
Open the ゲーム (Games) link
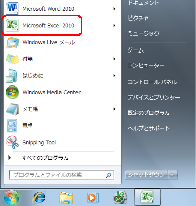coord(135,50)
